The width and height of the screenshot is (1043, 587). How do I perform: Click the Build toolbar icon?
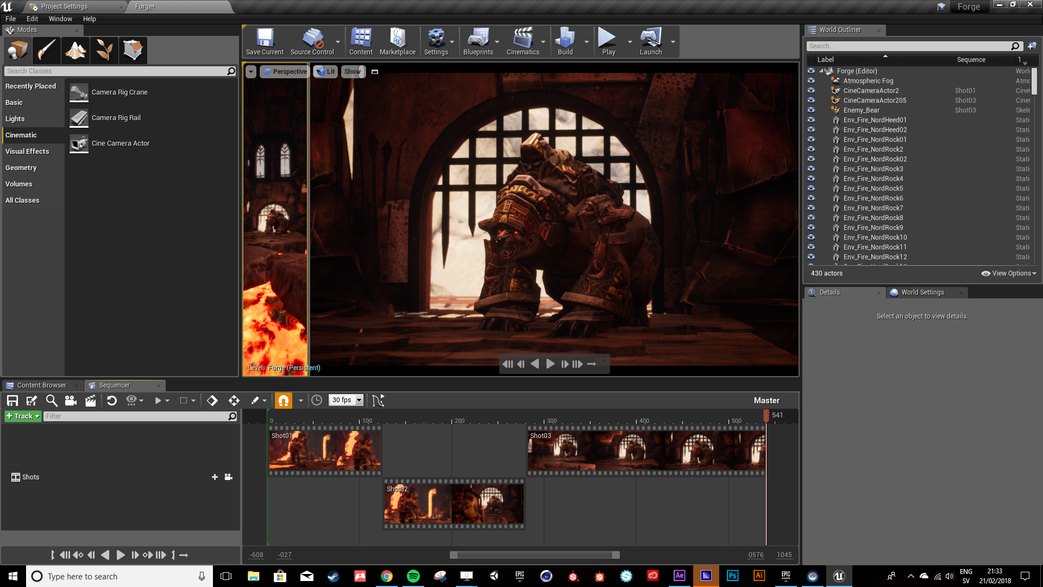click(565, 42)
